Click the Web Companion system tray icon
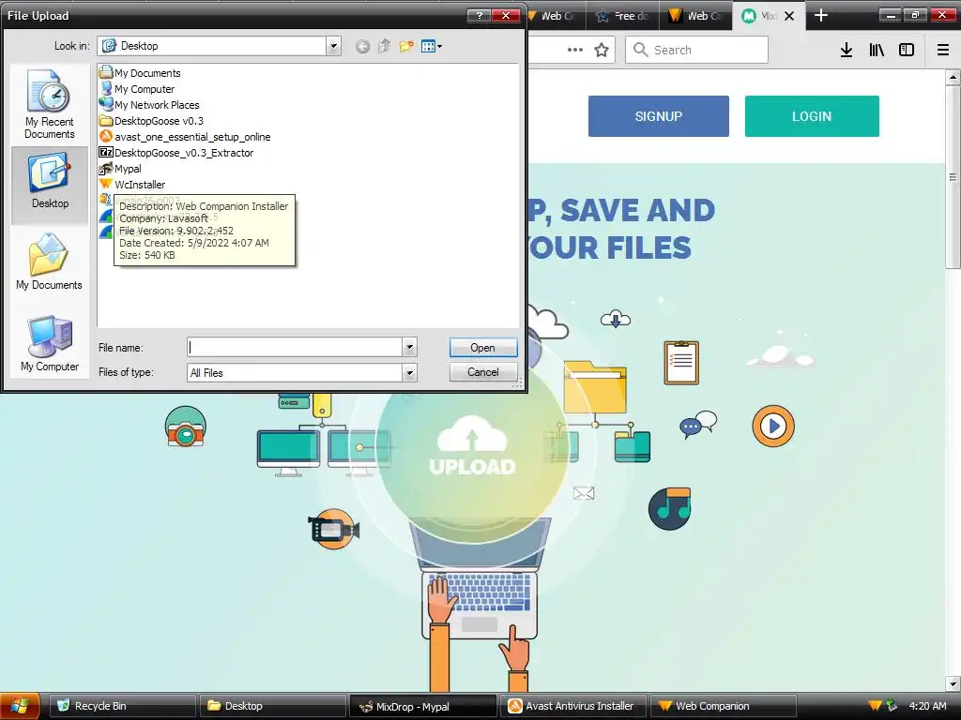The height and width of the screenshot is (720, 961). (875, 706)
